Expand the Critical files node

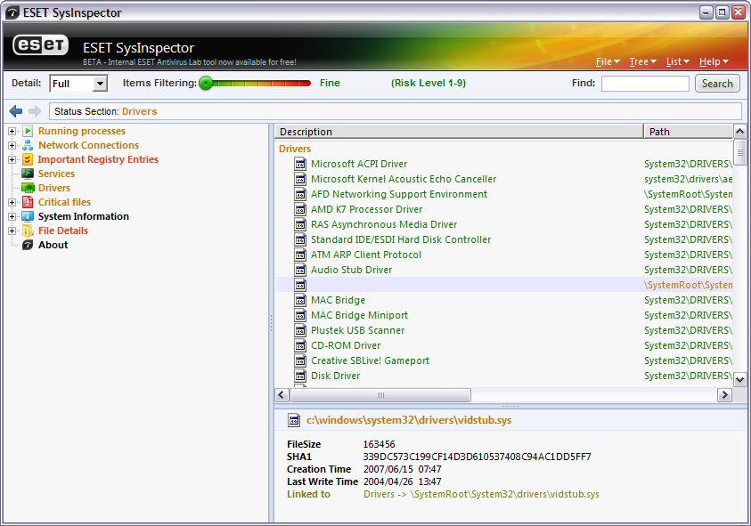point(12,202)
